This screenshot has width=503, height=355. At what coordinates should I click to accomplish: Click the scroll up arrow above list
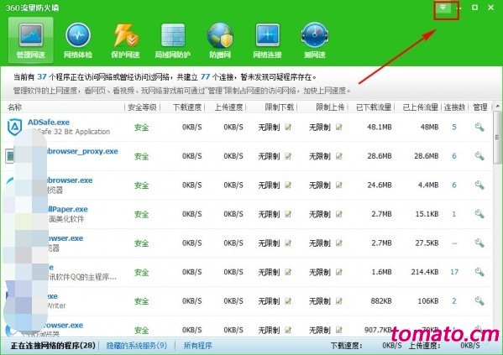click(497, 106)
